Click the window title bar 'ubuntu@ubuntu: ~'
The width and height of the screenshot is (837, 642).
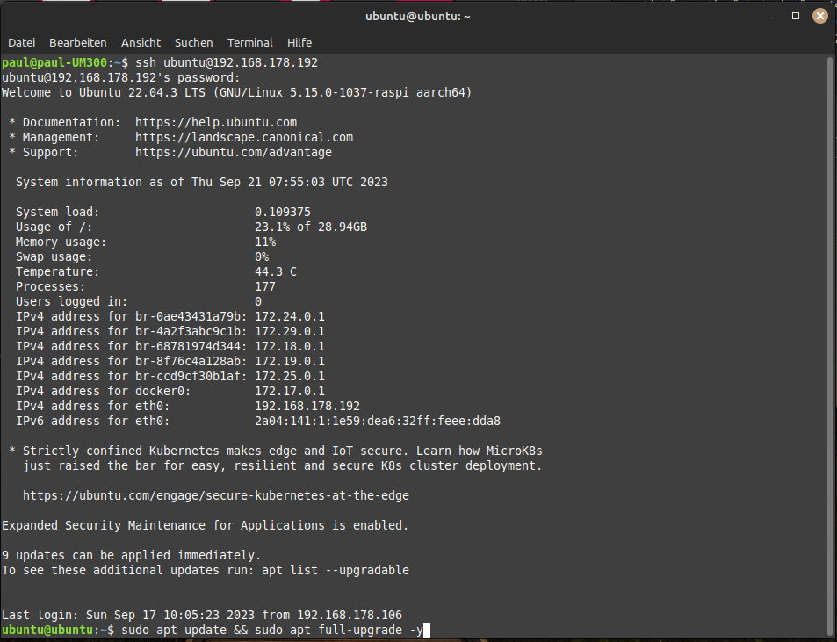(x=418, y=16)
